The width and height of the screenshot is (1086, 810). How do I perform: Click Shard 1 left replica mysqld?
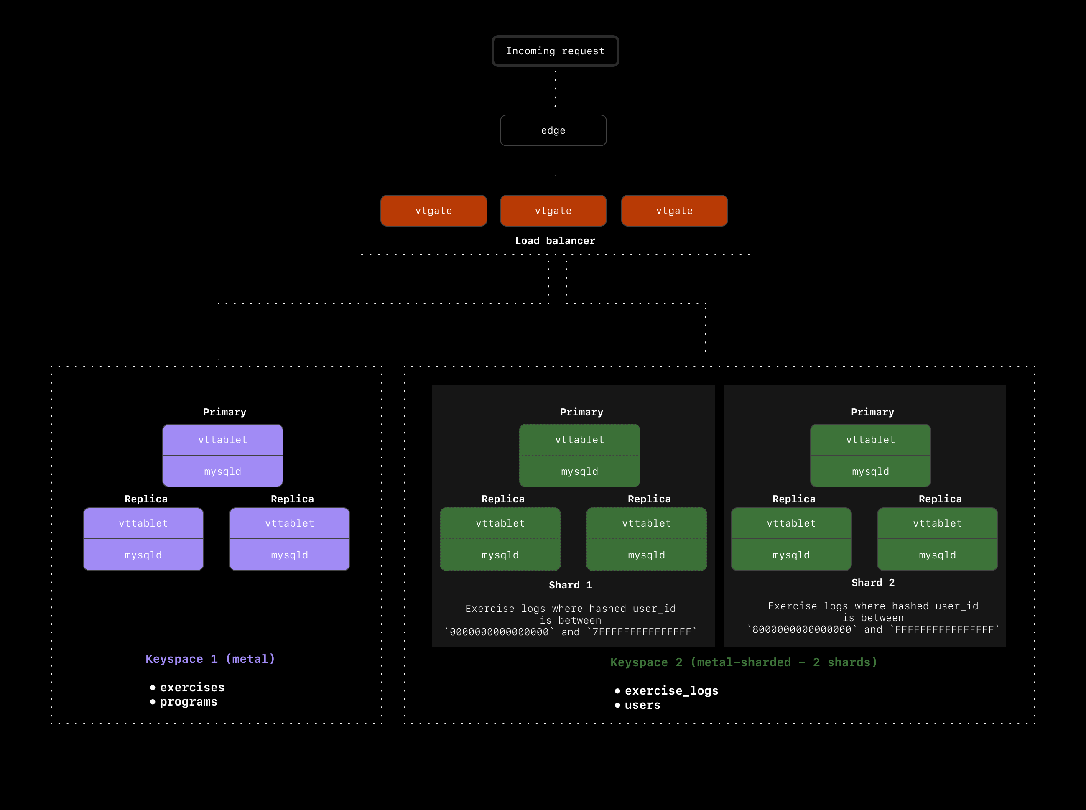coord(500,555)
